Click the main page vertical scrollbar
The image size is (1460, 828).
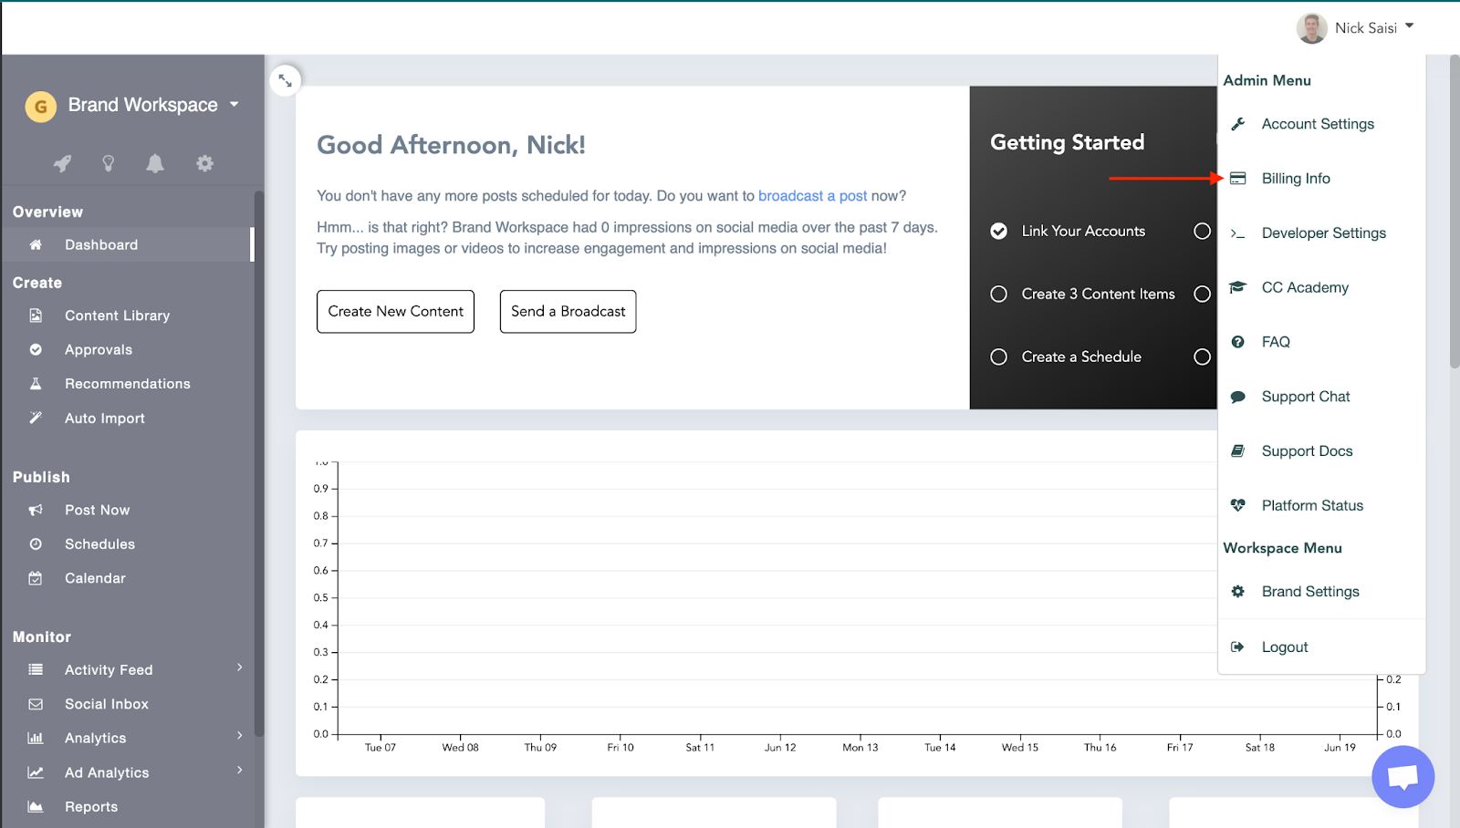coord(1455,212)
